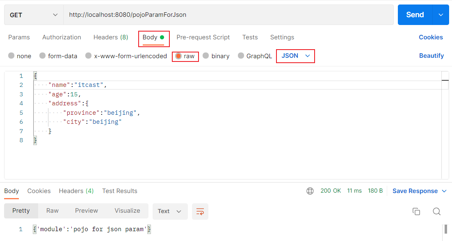Screen dimensions: 452x241
Task: Open the JSON format dropdown
Action: coord(295,56)
